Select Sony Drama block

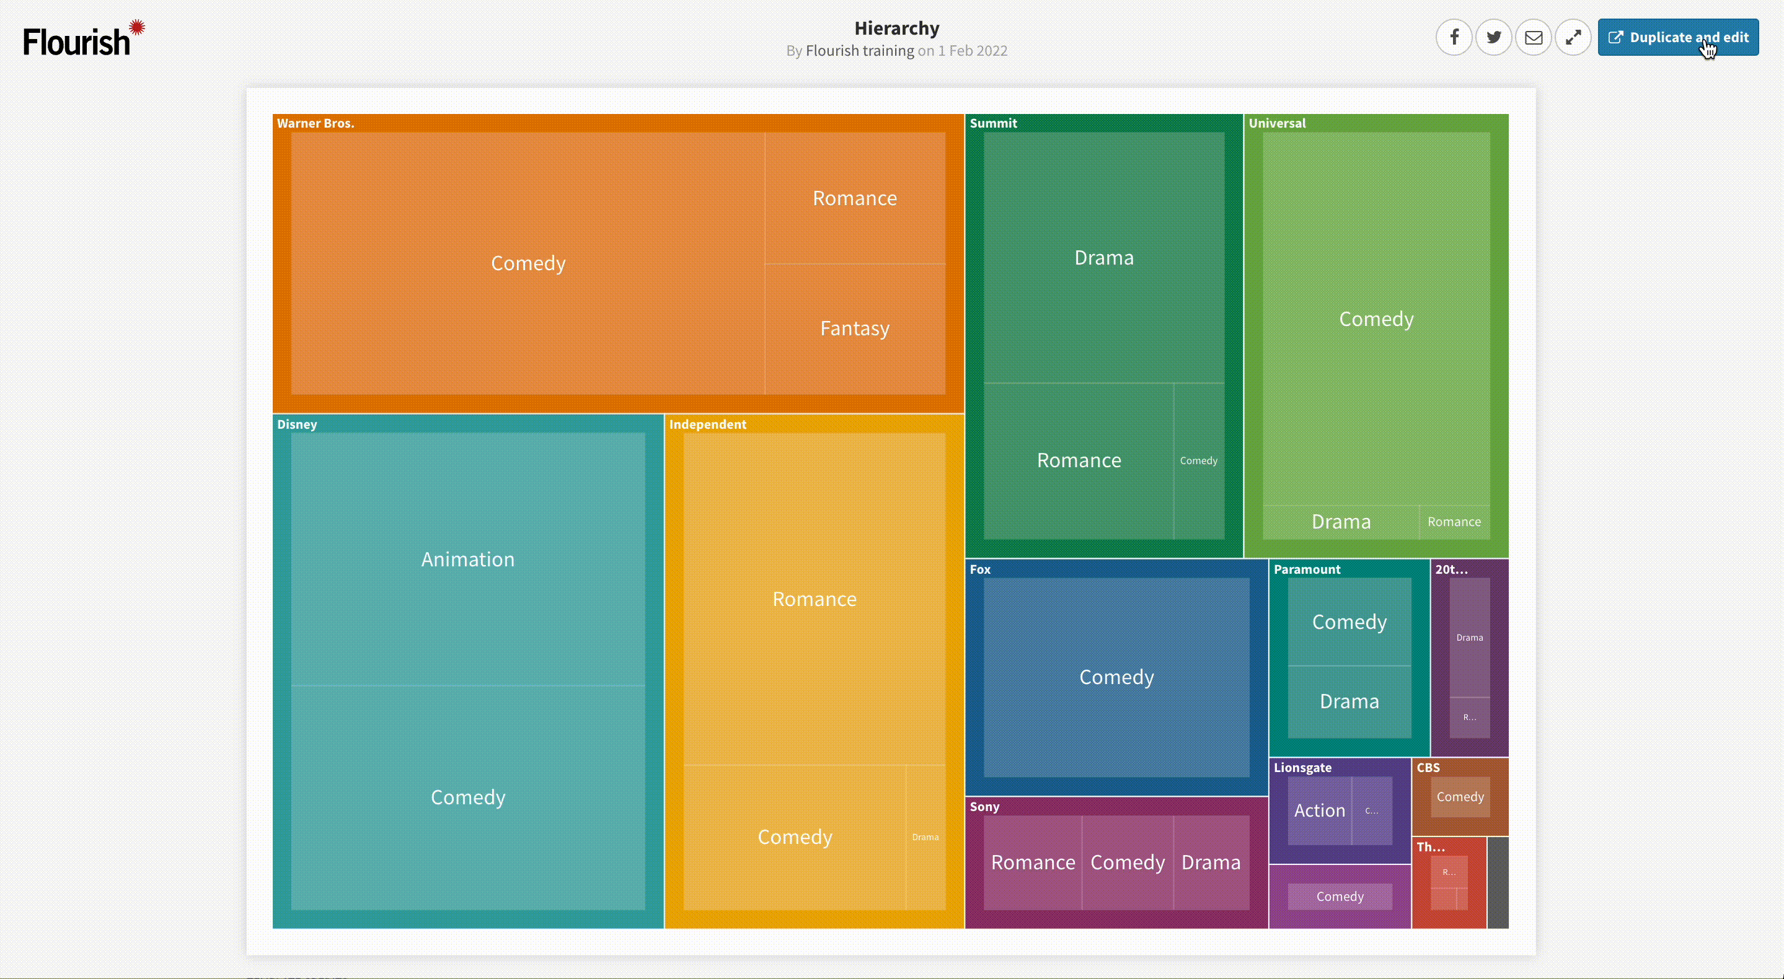point(1211,863)
